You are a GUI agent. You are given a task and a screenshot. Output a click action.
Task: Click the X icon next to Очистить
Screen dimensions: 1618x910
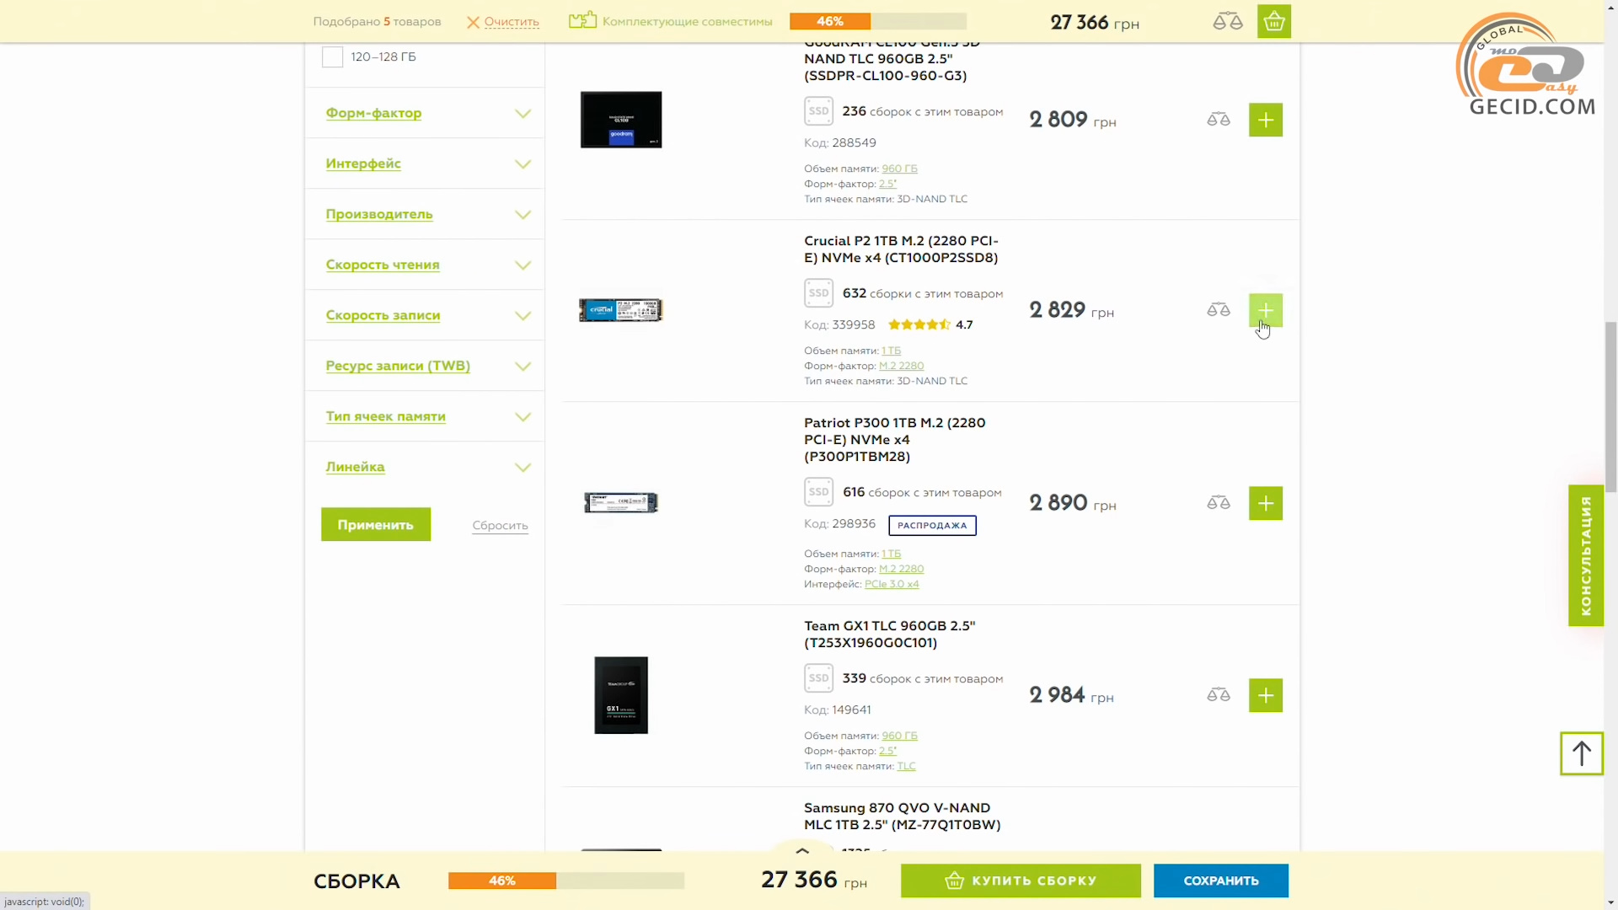pos(473,22)
